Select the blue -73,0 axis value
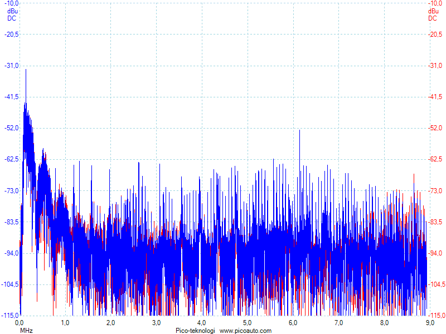446x334 pixels. [12, 190]
